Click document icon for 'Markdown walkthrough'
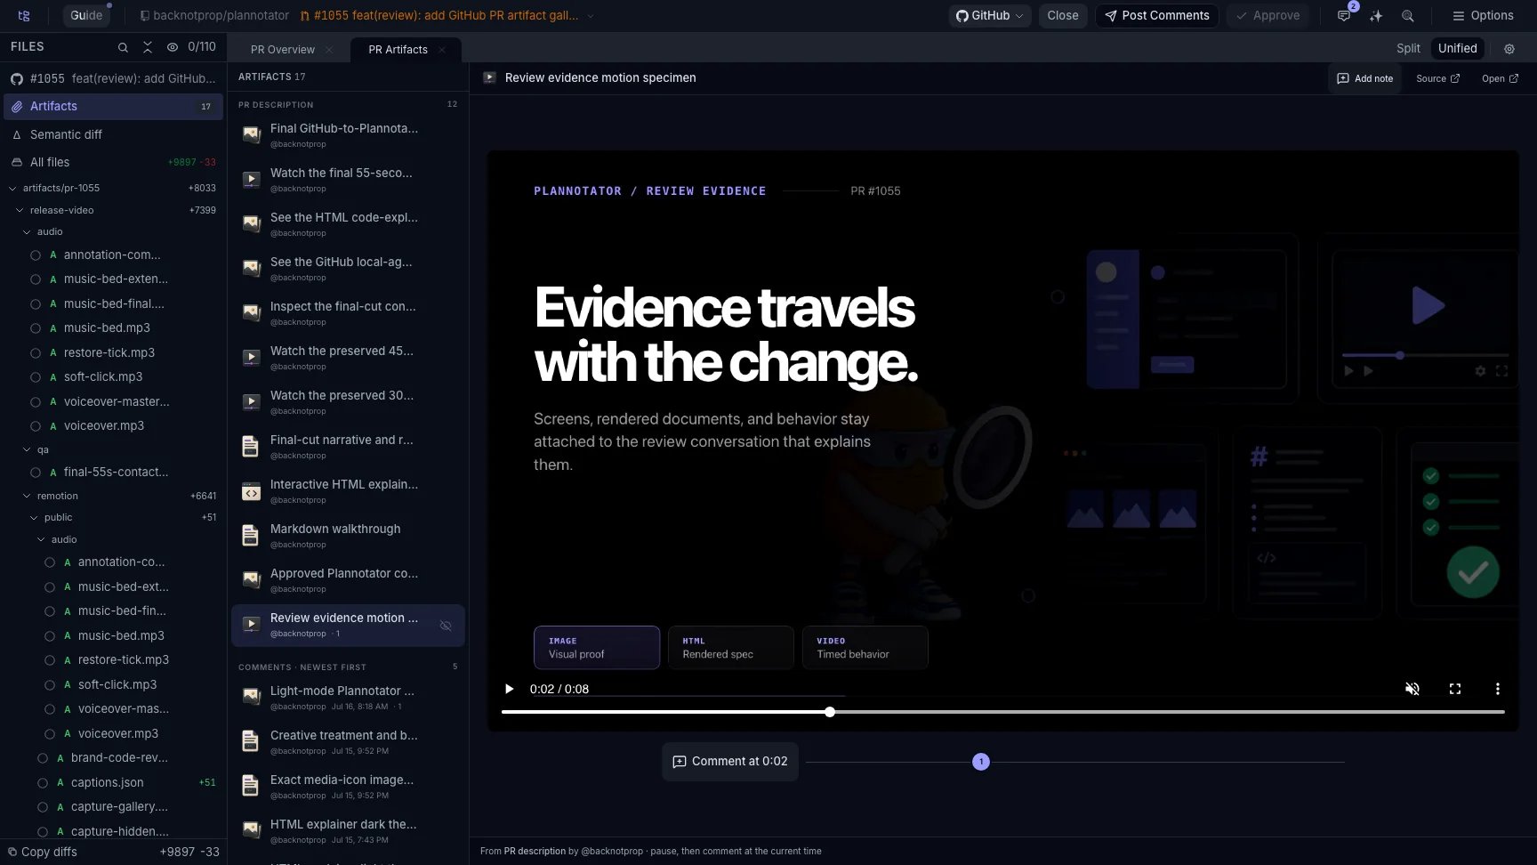 pos(252,535)
